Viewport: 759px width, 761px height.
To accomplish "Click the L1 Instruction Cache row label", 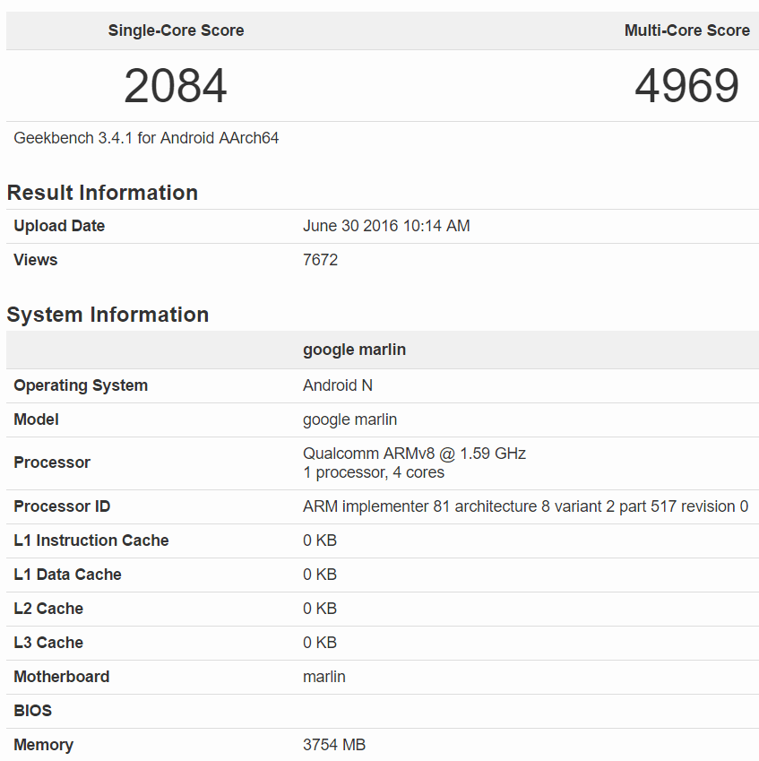I will click(x=91, y=540).
